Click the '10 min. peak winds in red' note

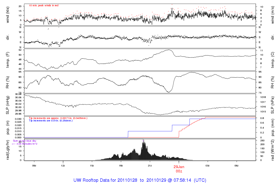pos(43,5)
